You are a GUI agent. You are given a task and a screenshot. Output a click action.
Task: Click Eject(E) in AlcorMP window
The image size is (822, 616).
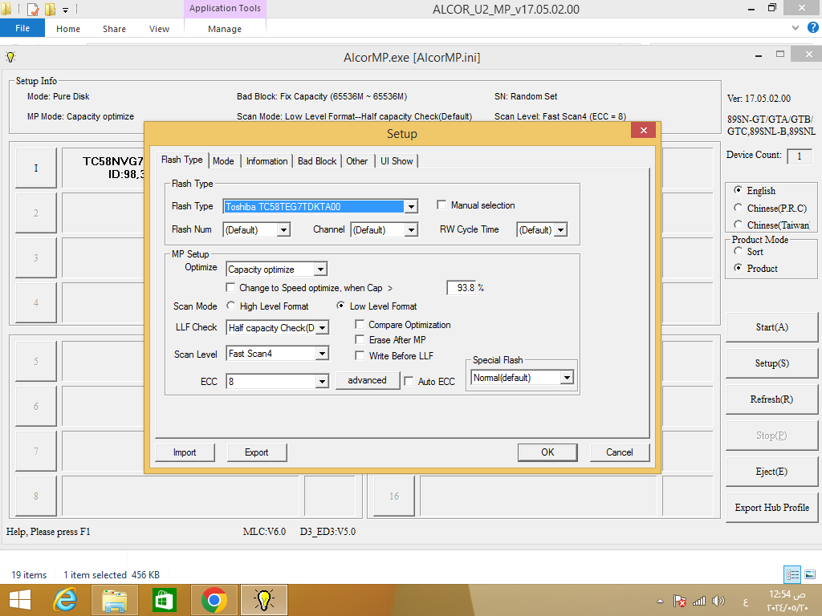pyautogui.click(x=771, y=472)
